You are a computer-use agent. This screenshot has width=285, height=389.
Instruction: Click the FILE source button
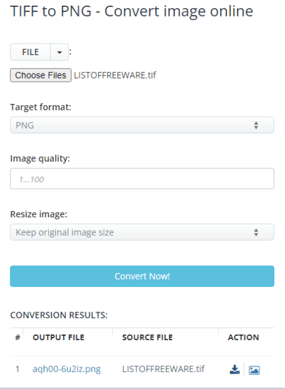point(30,52)
